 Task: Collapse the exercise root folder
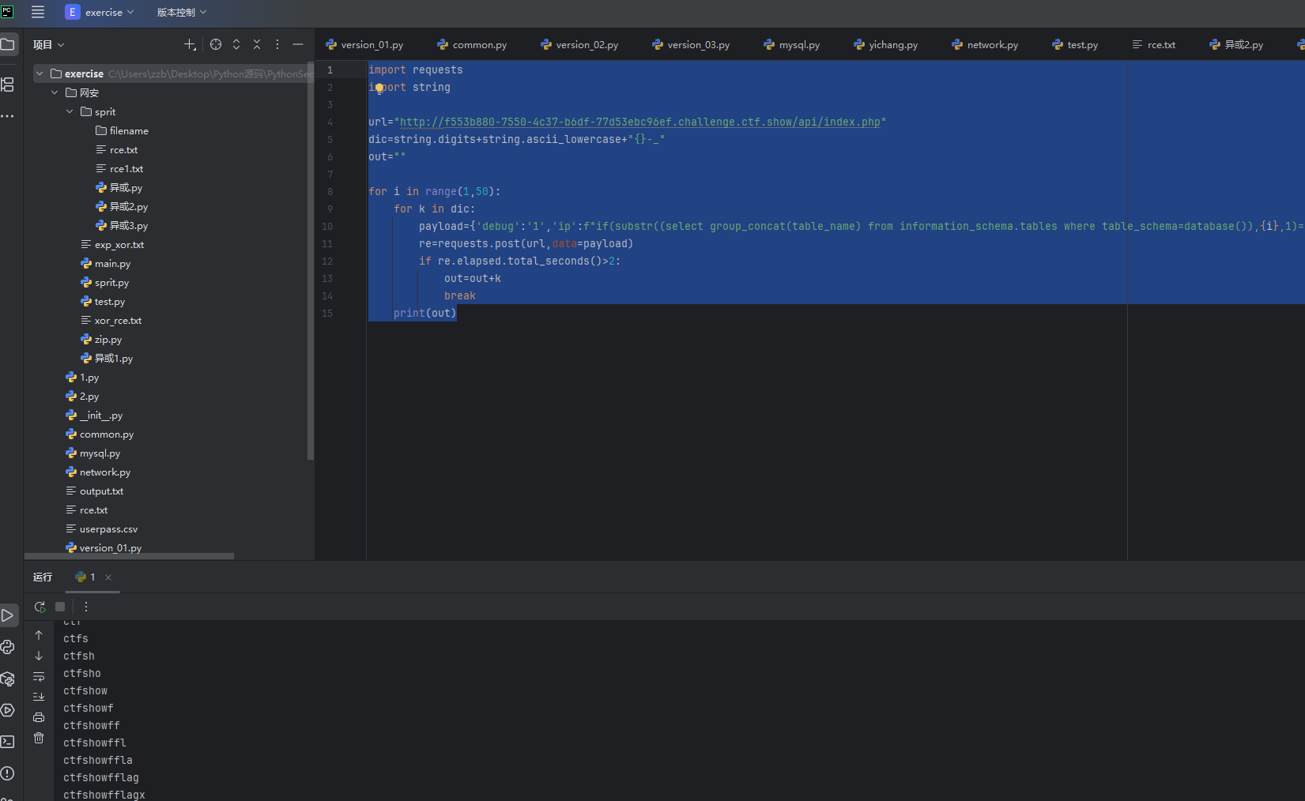pyautogui.click(x=40, y=73)
